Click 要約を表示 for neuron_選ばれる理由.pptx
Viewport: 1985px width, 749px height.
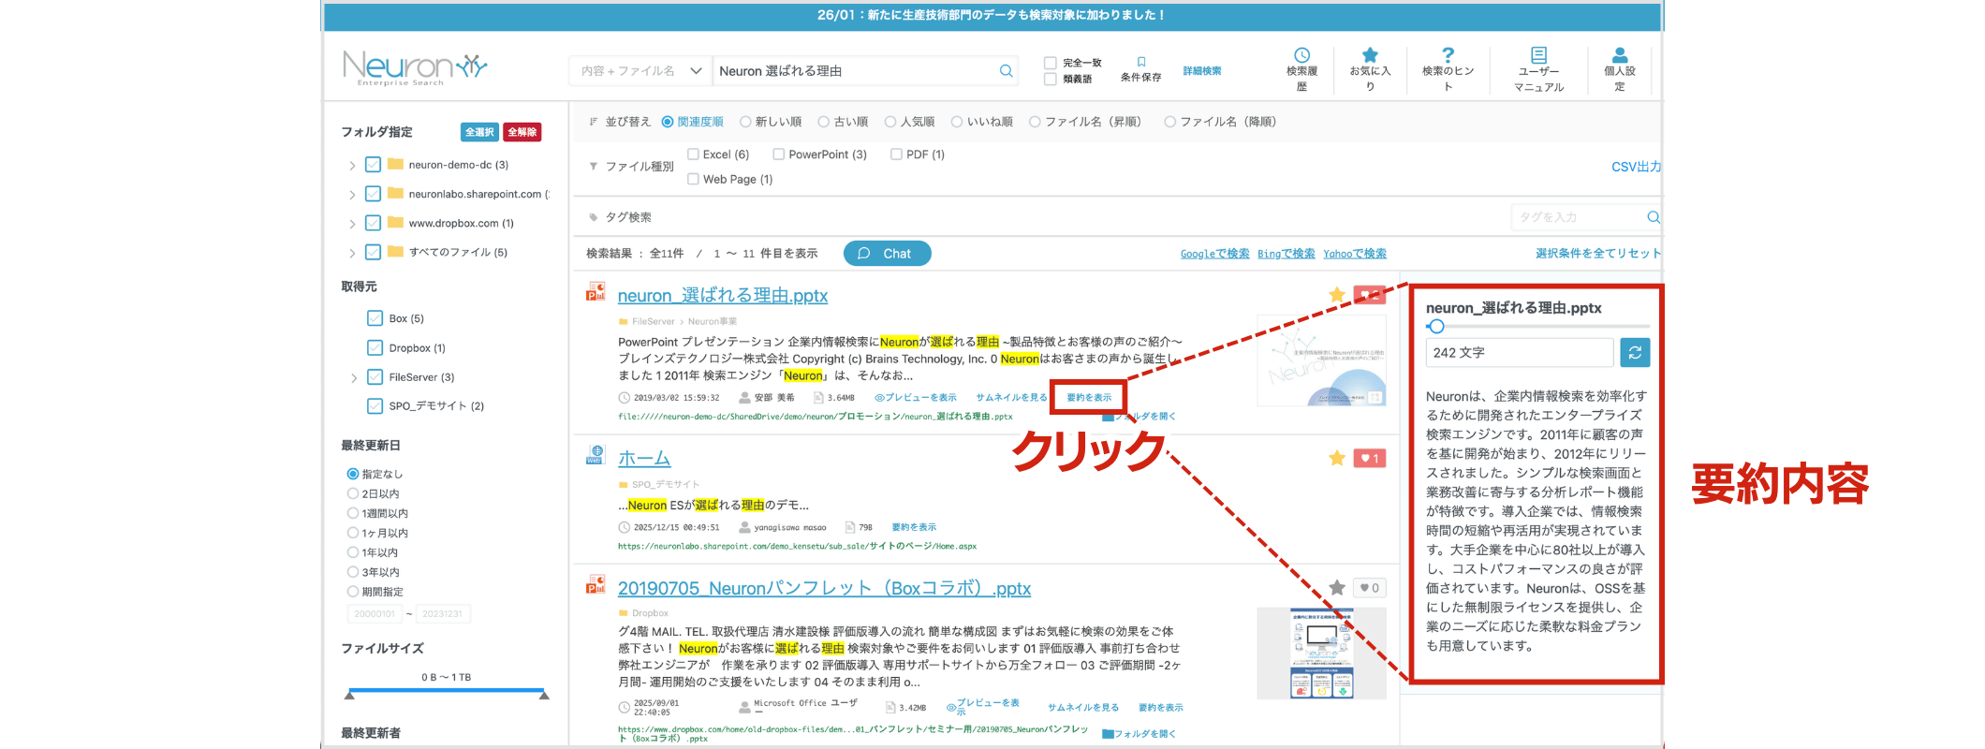pyautogui.click(x=1089, y=398)
